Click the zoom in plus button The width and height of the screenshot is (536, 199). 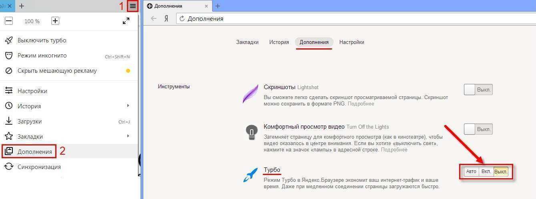[x=55, y=21]
